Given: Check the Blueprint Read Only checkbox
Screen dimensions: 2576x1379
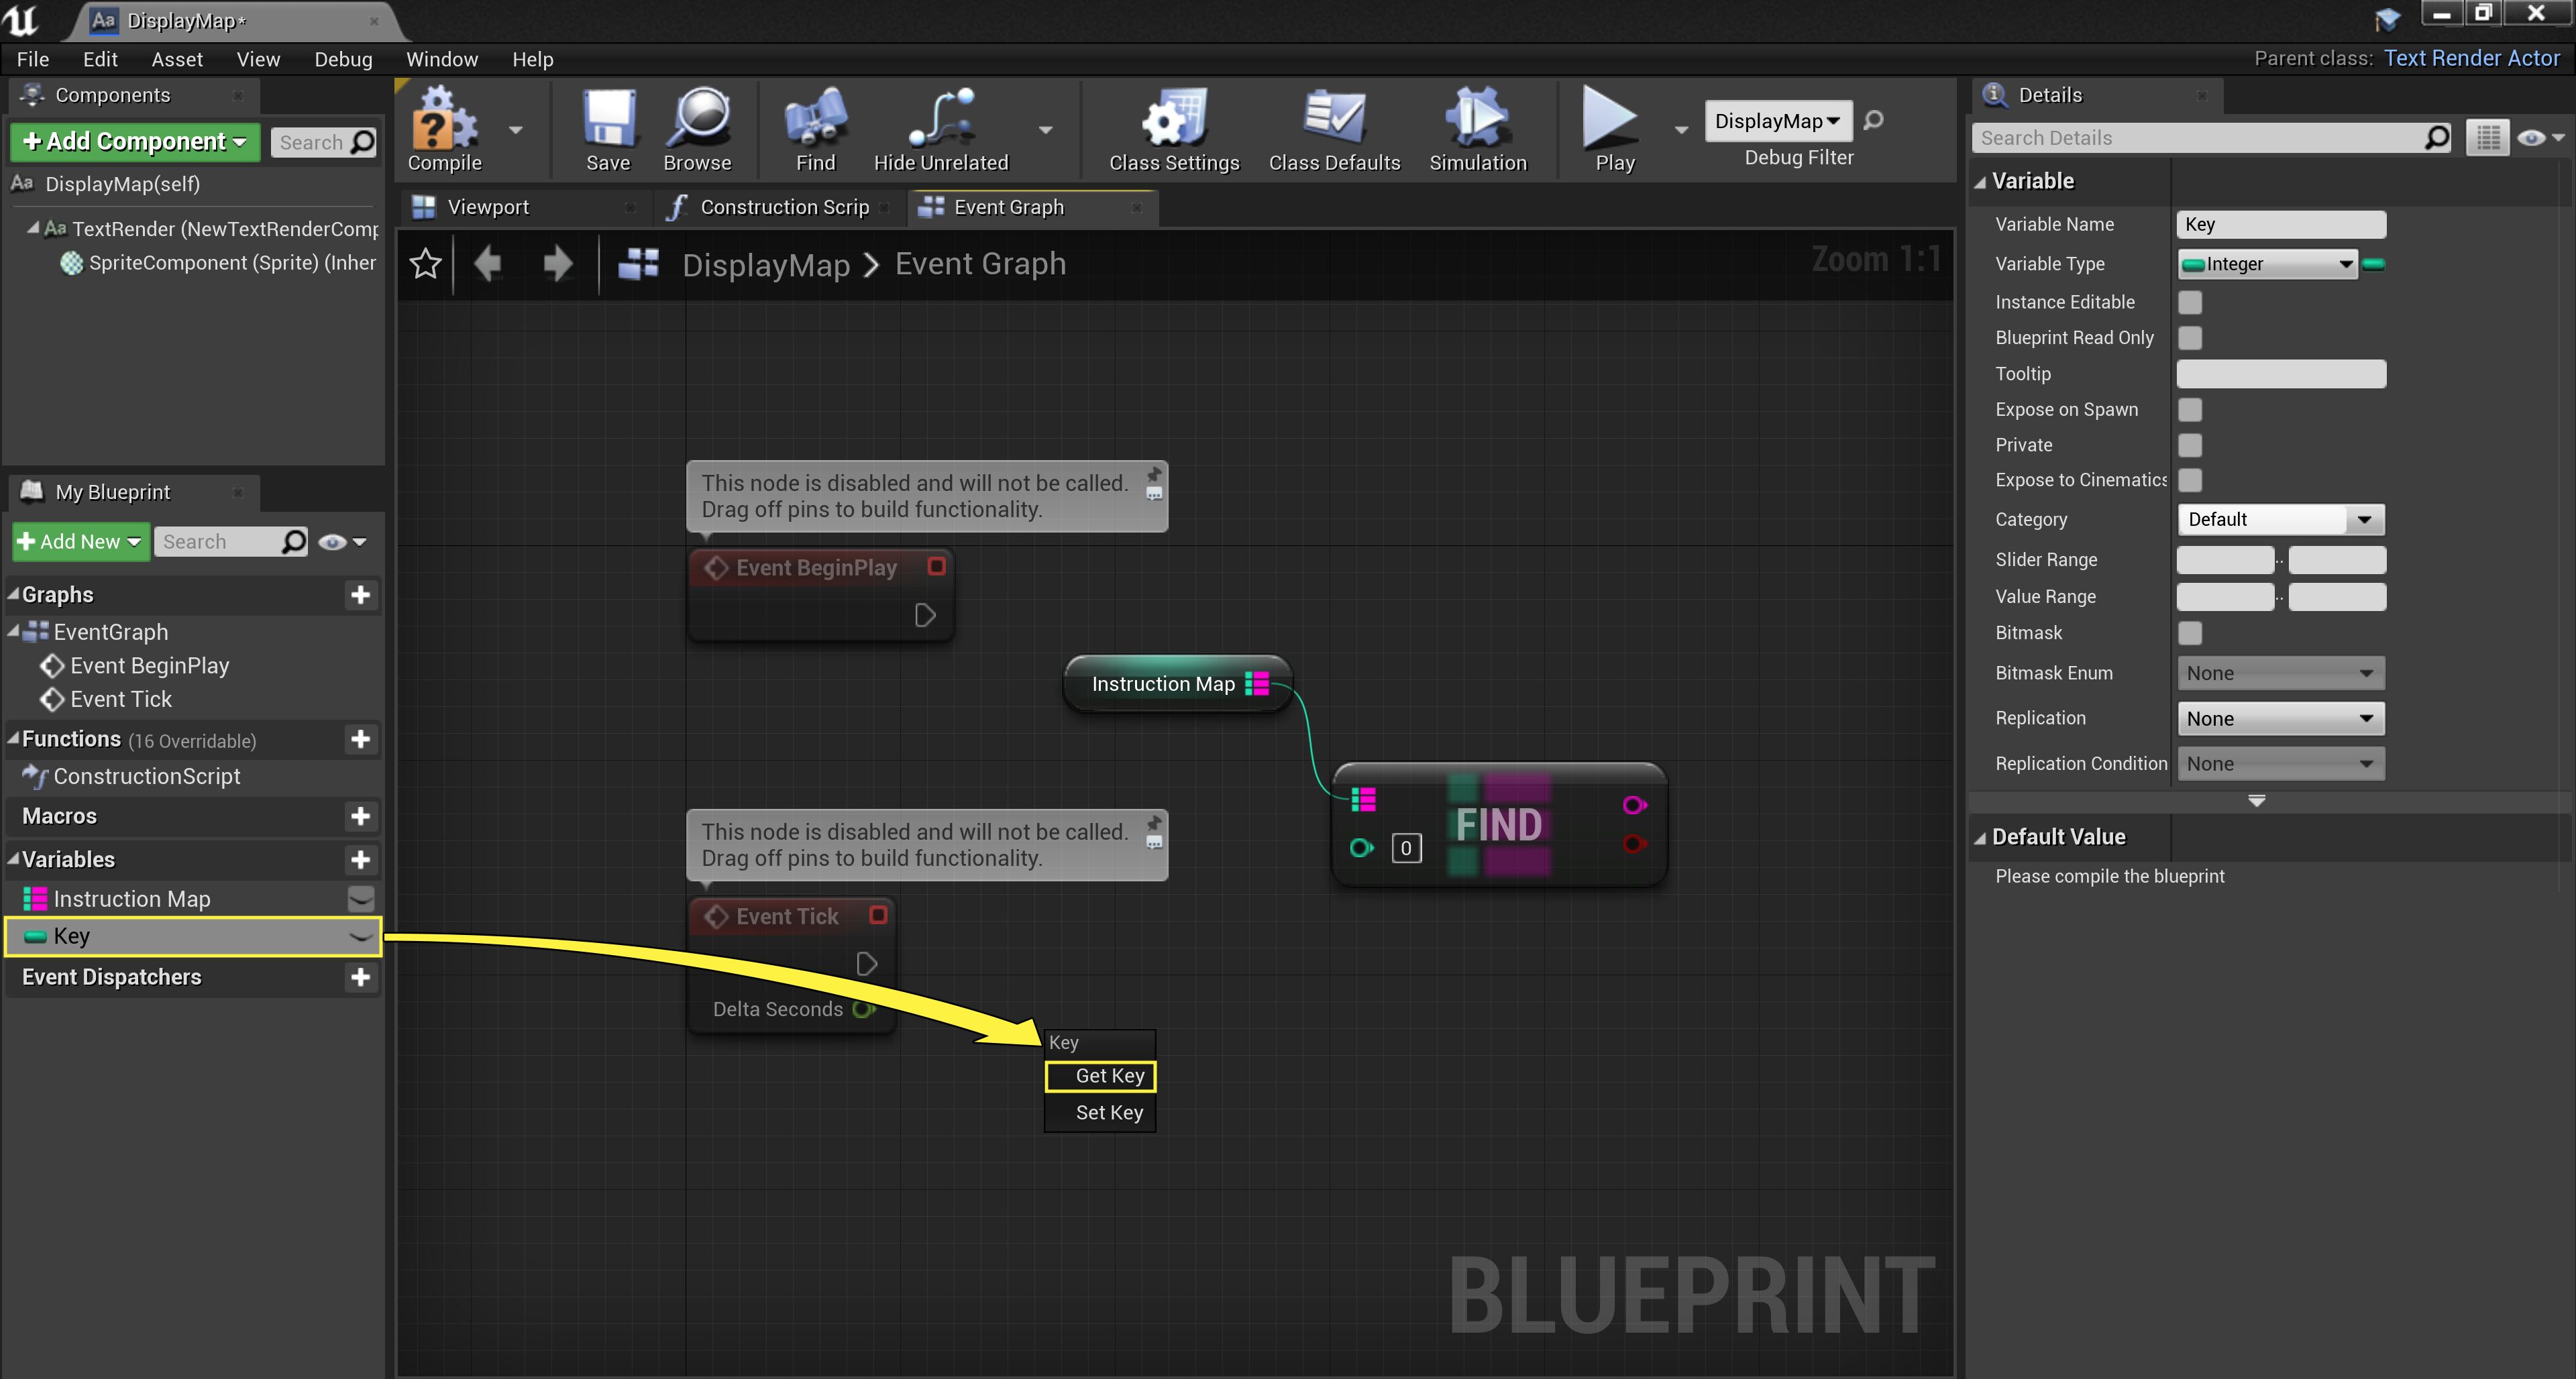Looking at the screenshot, I should [2190, 338].
